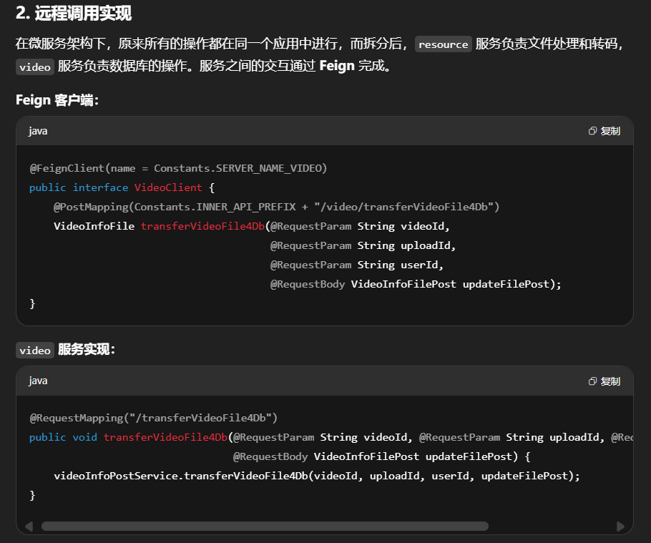Click the left arrow of horizontal scrollbar

(x=29, y=526)
